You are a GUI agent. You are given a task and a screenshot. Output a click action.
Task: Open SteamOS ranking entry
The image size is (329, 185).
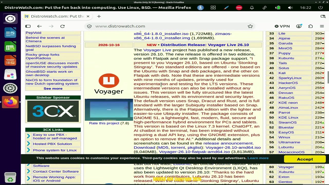tap(287, 122)
